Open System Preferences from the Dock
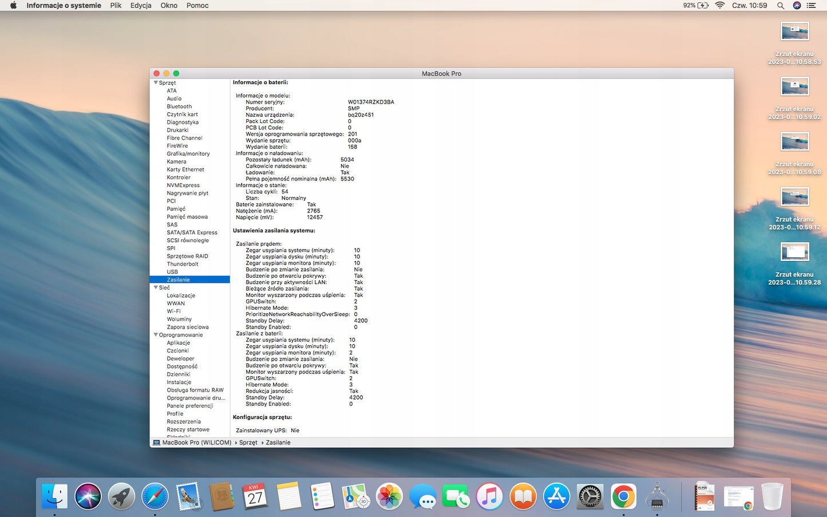827x517 pixels. [x=589, y=496]
